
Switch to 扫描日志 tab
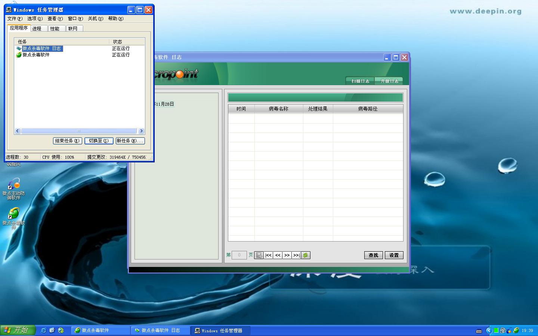(360, 81)
